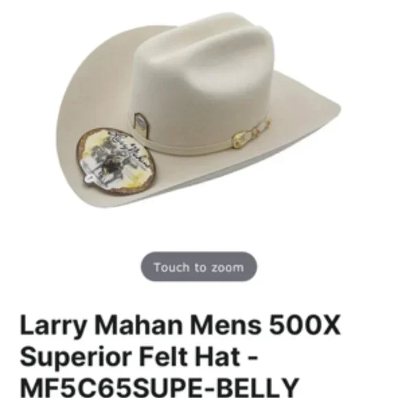This screenshot has width=398, height=398.
Task: Tap the Touch to zoom button
Action: click(199, 267)
